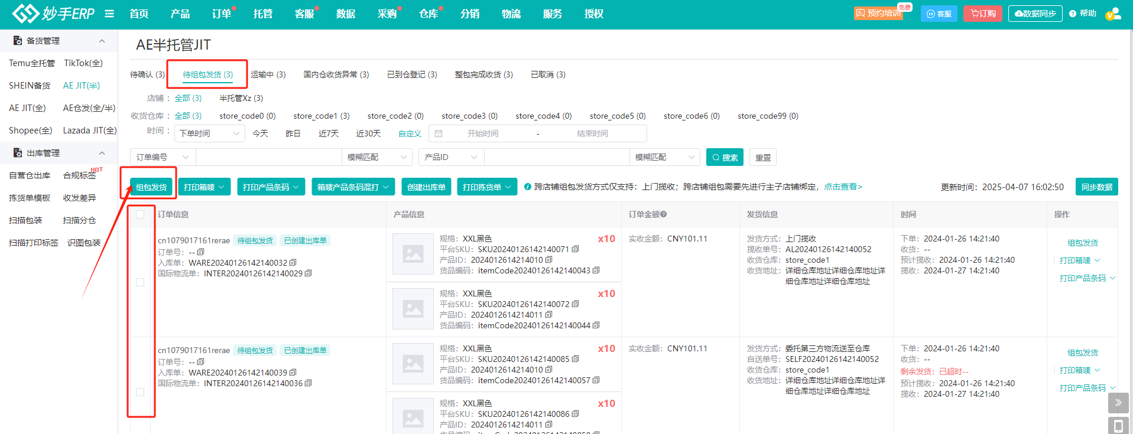Collapse the 出库管理 sidebar section

coord(102,153)
